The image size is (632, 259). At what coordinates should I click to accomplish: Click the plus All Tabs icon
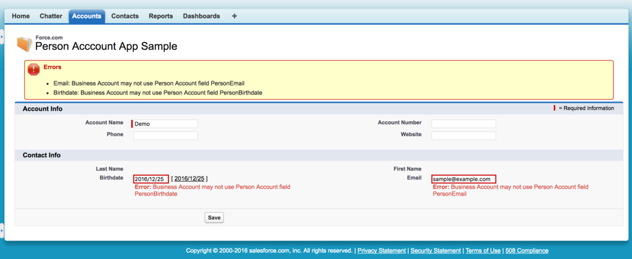click(235, 16)
